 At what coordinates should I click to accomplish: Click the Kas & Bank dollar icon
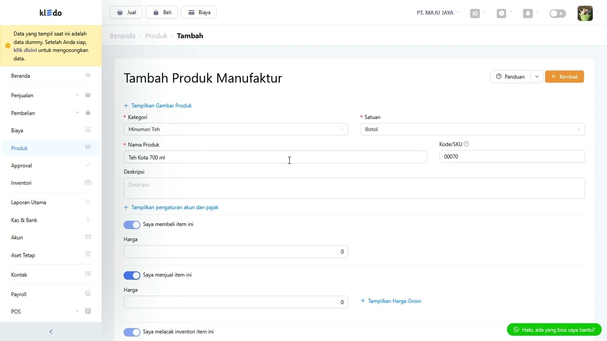tap(88, 220)
